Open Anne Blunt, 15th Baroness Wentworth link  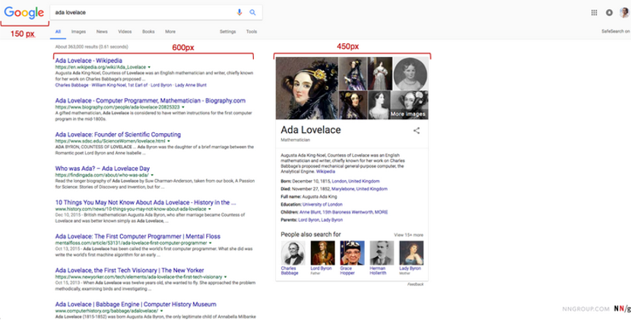(336, 212)
